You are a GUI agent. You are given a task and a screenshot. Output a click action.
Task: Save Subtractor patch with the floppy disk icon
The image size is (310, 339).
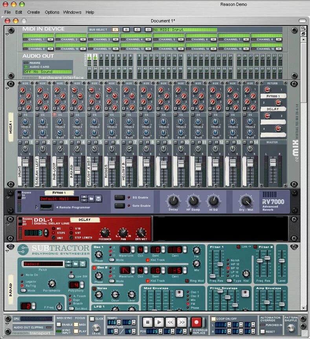pos(83,264)
